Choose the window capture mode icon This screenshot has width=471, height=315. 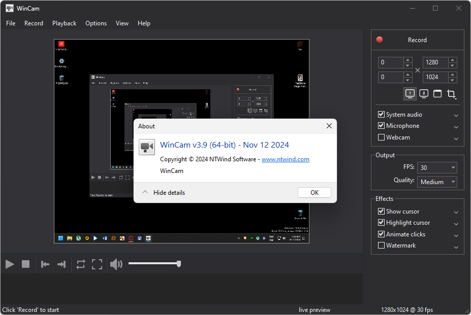pyautogui.click(x=437, y=94)
